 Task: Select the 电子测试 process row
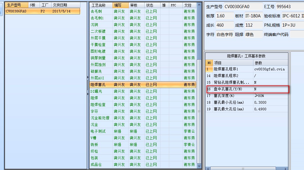(143, 131)
